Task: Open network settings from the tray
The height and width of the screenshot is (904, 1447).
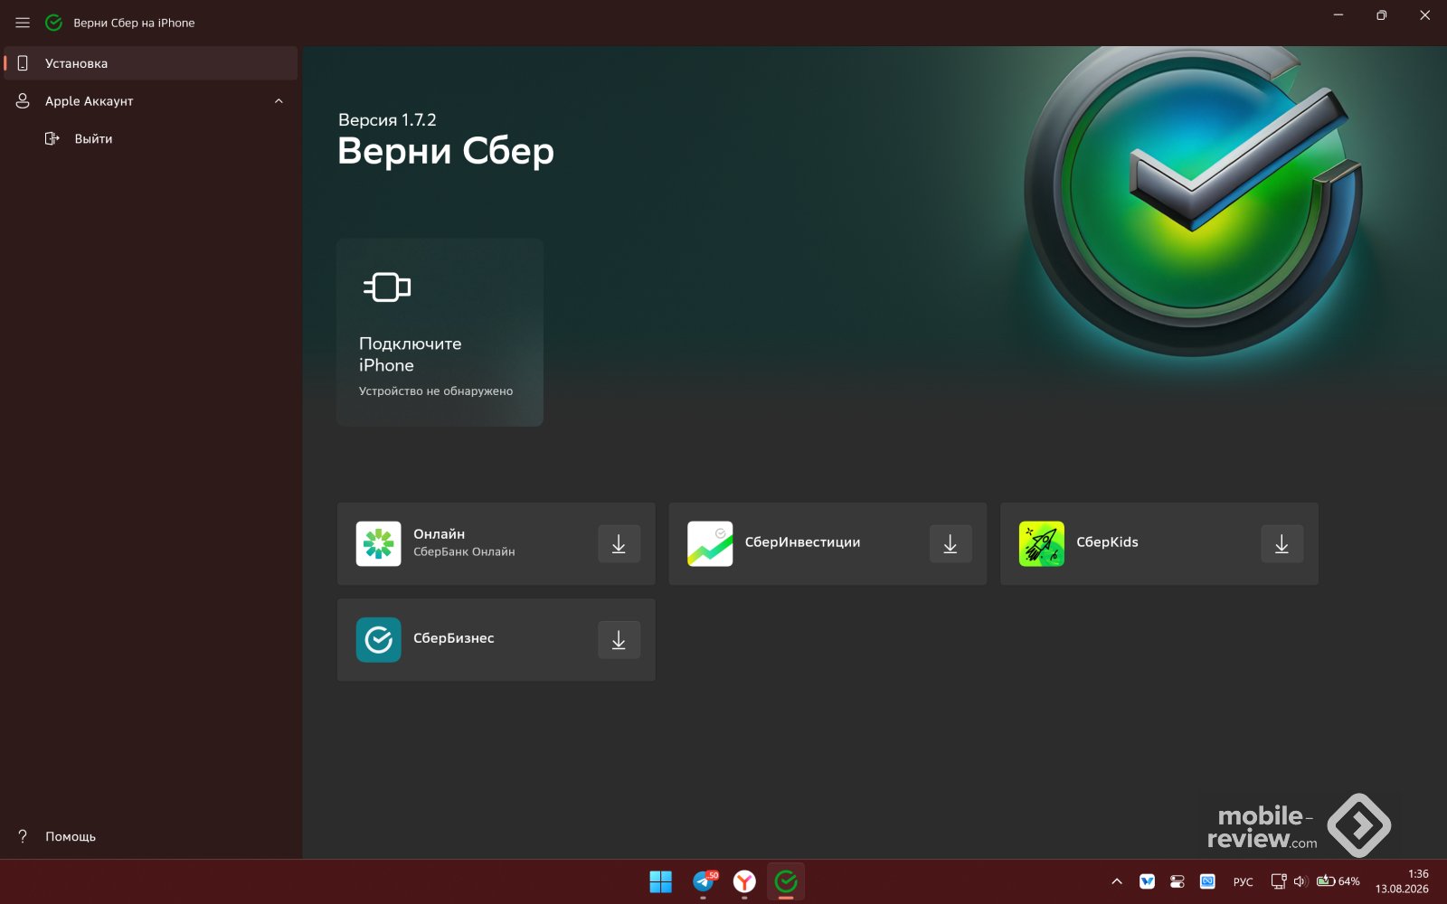Action: (x=1279, y=881)
